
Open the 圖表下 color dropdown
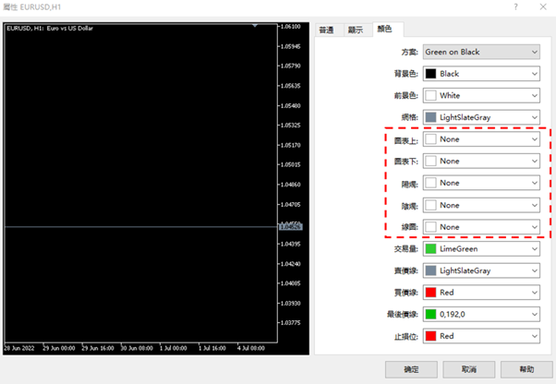480,162
